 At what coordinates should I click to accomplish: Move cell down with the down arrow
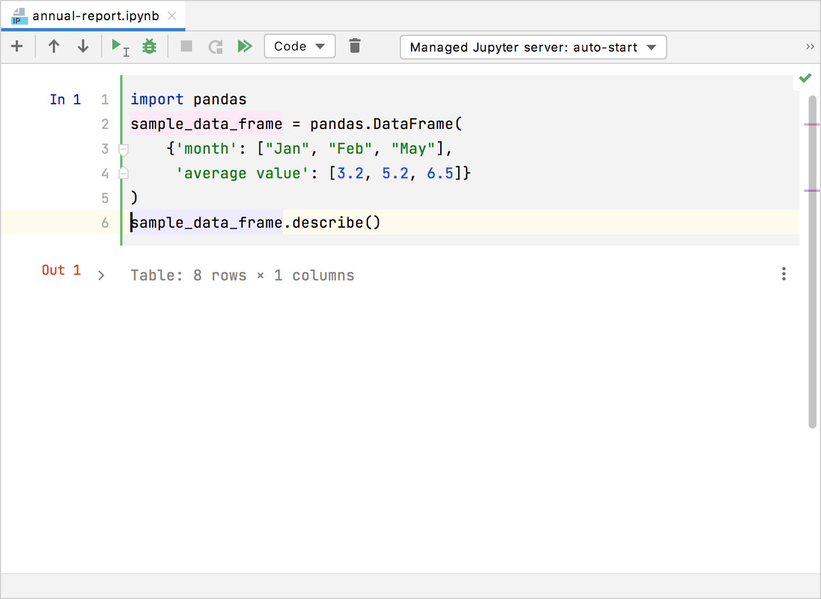tap(83, 46)
